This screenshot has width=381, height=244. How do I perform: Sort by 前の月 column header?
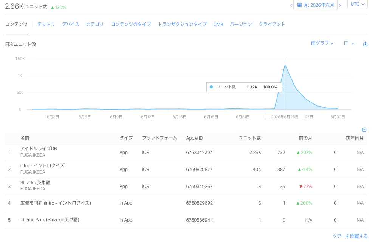pyautogui.click(x=305, y=138)
